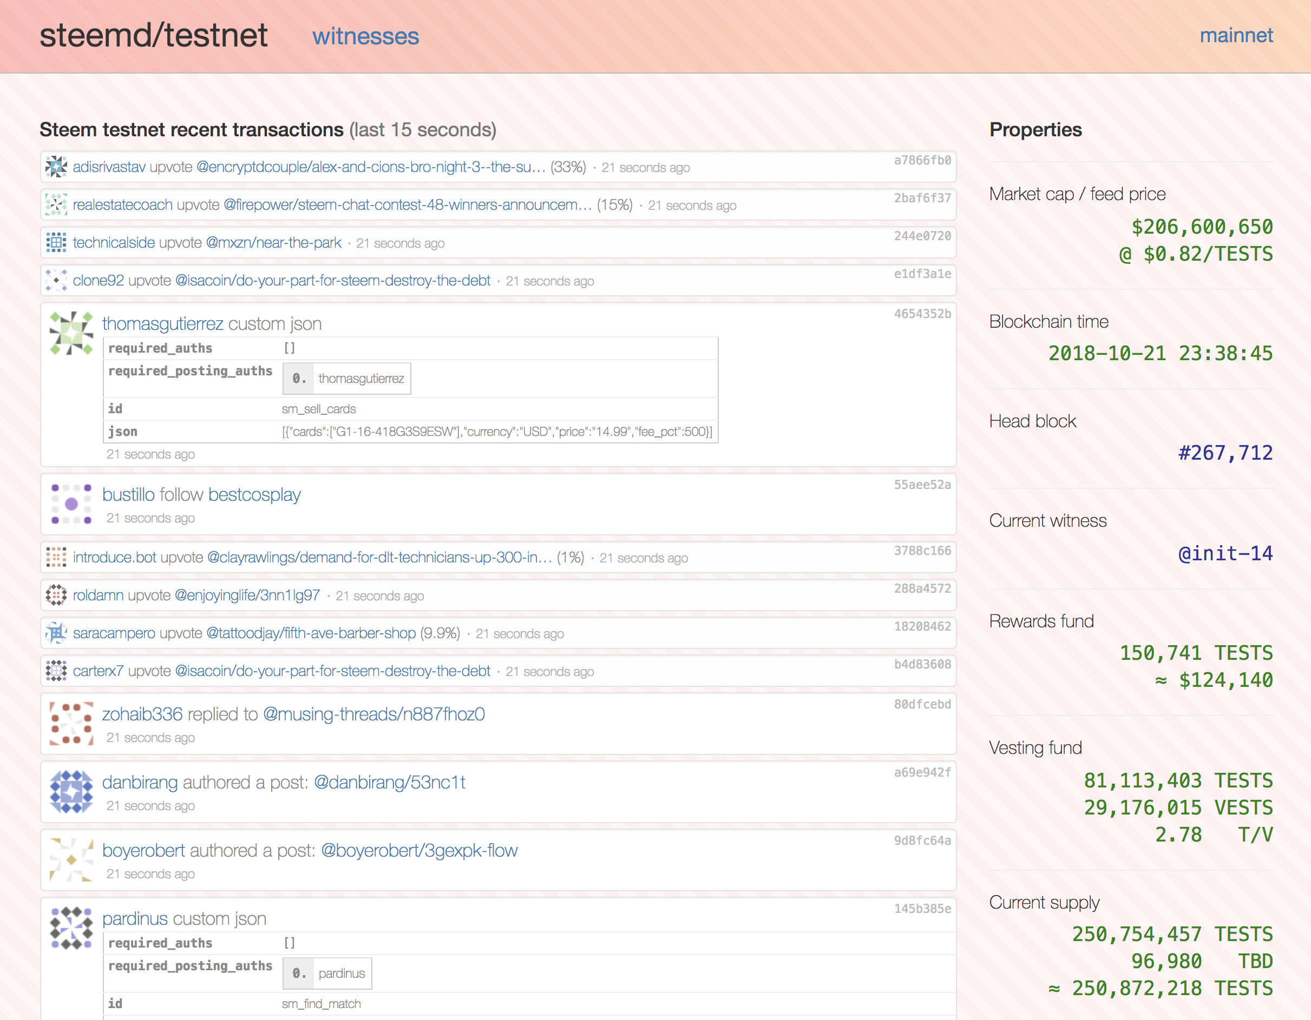The height and width of the screenshot is (1020, 1311).
Task: Click the boyerobert avatar image
Action: click(x=71, y=860)
